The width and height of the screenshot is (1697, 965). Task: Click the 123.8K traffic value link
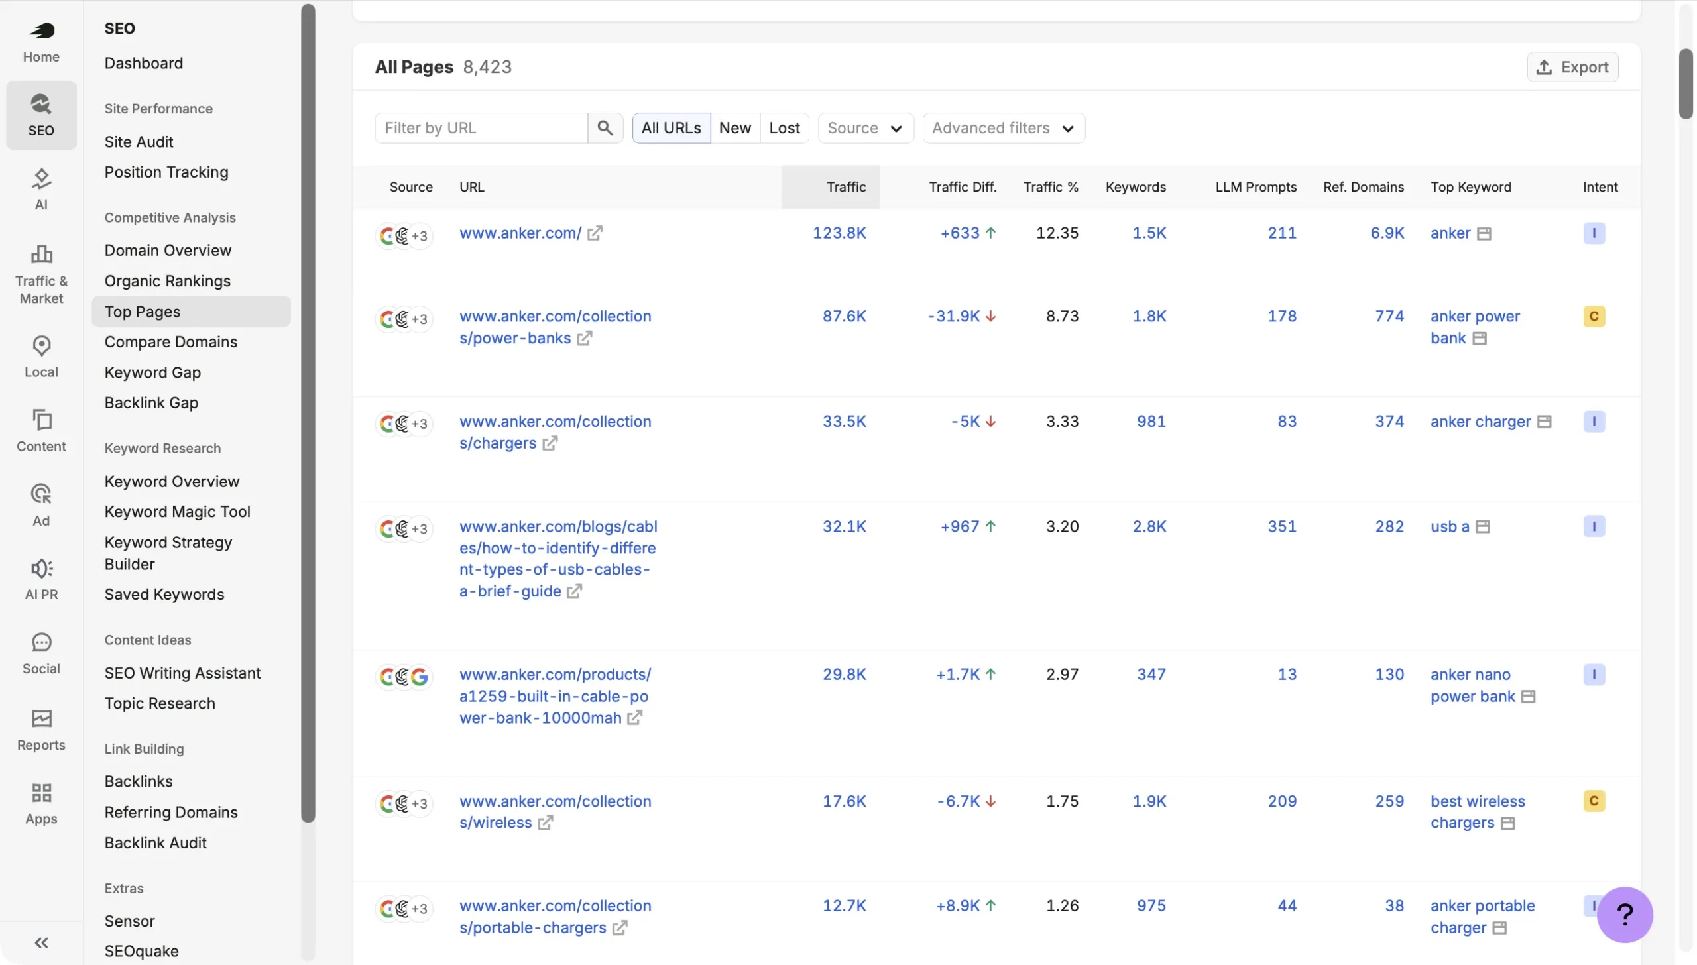click(x=839, y=233)
